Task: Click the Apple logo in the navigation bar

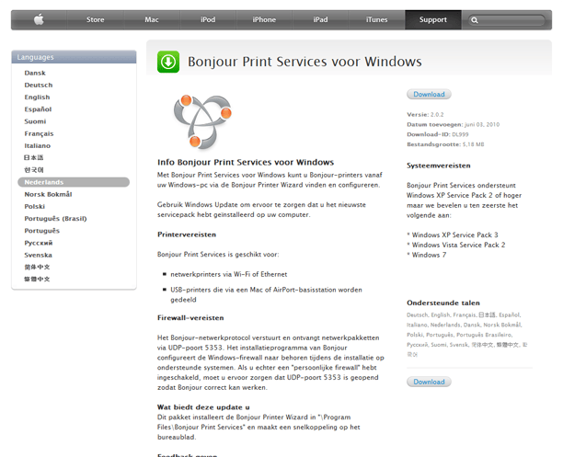Action: coord(39,19)
